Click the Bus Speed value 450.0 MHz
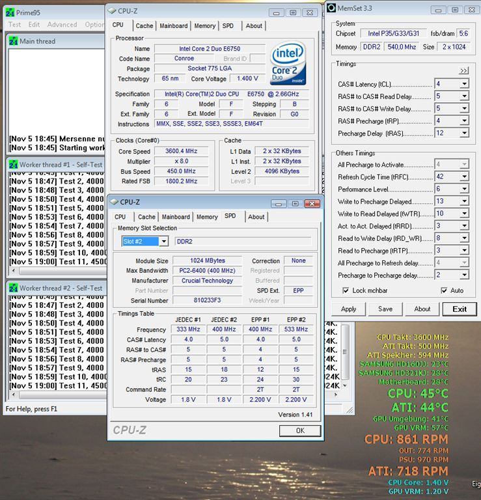The image size is (481, 500). [181, 171]
